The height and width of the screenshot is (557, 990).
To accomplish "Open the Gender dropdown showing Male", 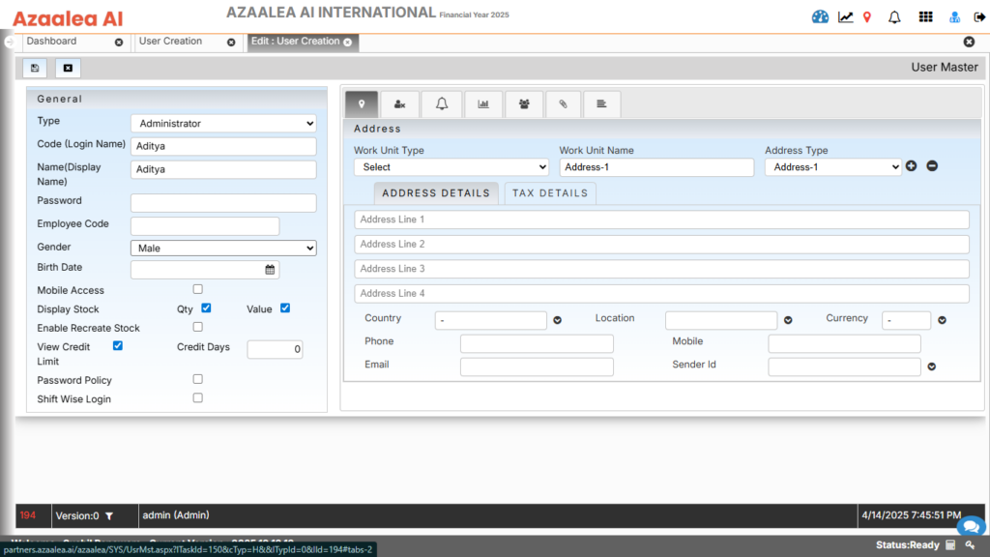I will pos(222,248).
